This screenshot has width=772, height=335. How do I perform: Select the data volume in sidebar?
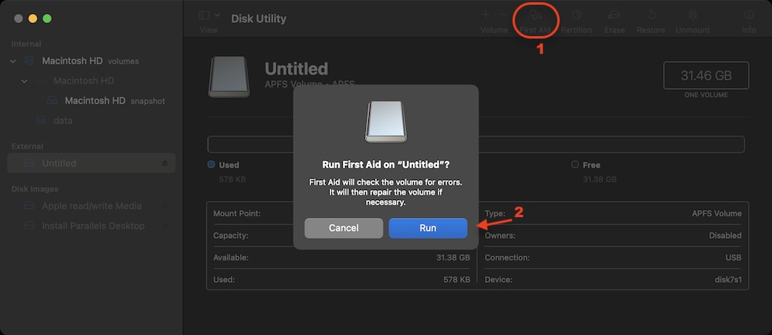(x=62, y=121)
